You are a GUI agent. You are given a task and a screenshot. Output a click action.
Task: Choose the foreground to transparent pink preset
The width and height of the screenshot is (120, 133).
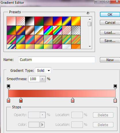point(20,21)
